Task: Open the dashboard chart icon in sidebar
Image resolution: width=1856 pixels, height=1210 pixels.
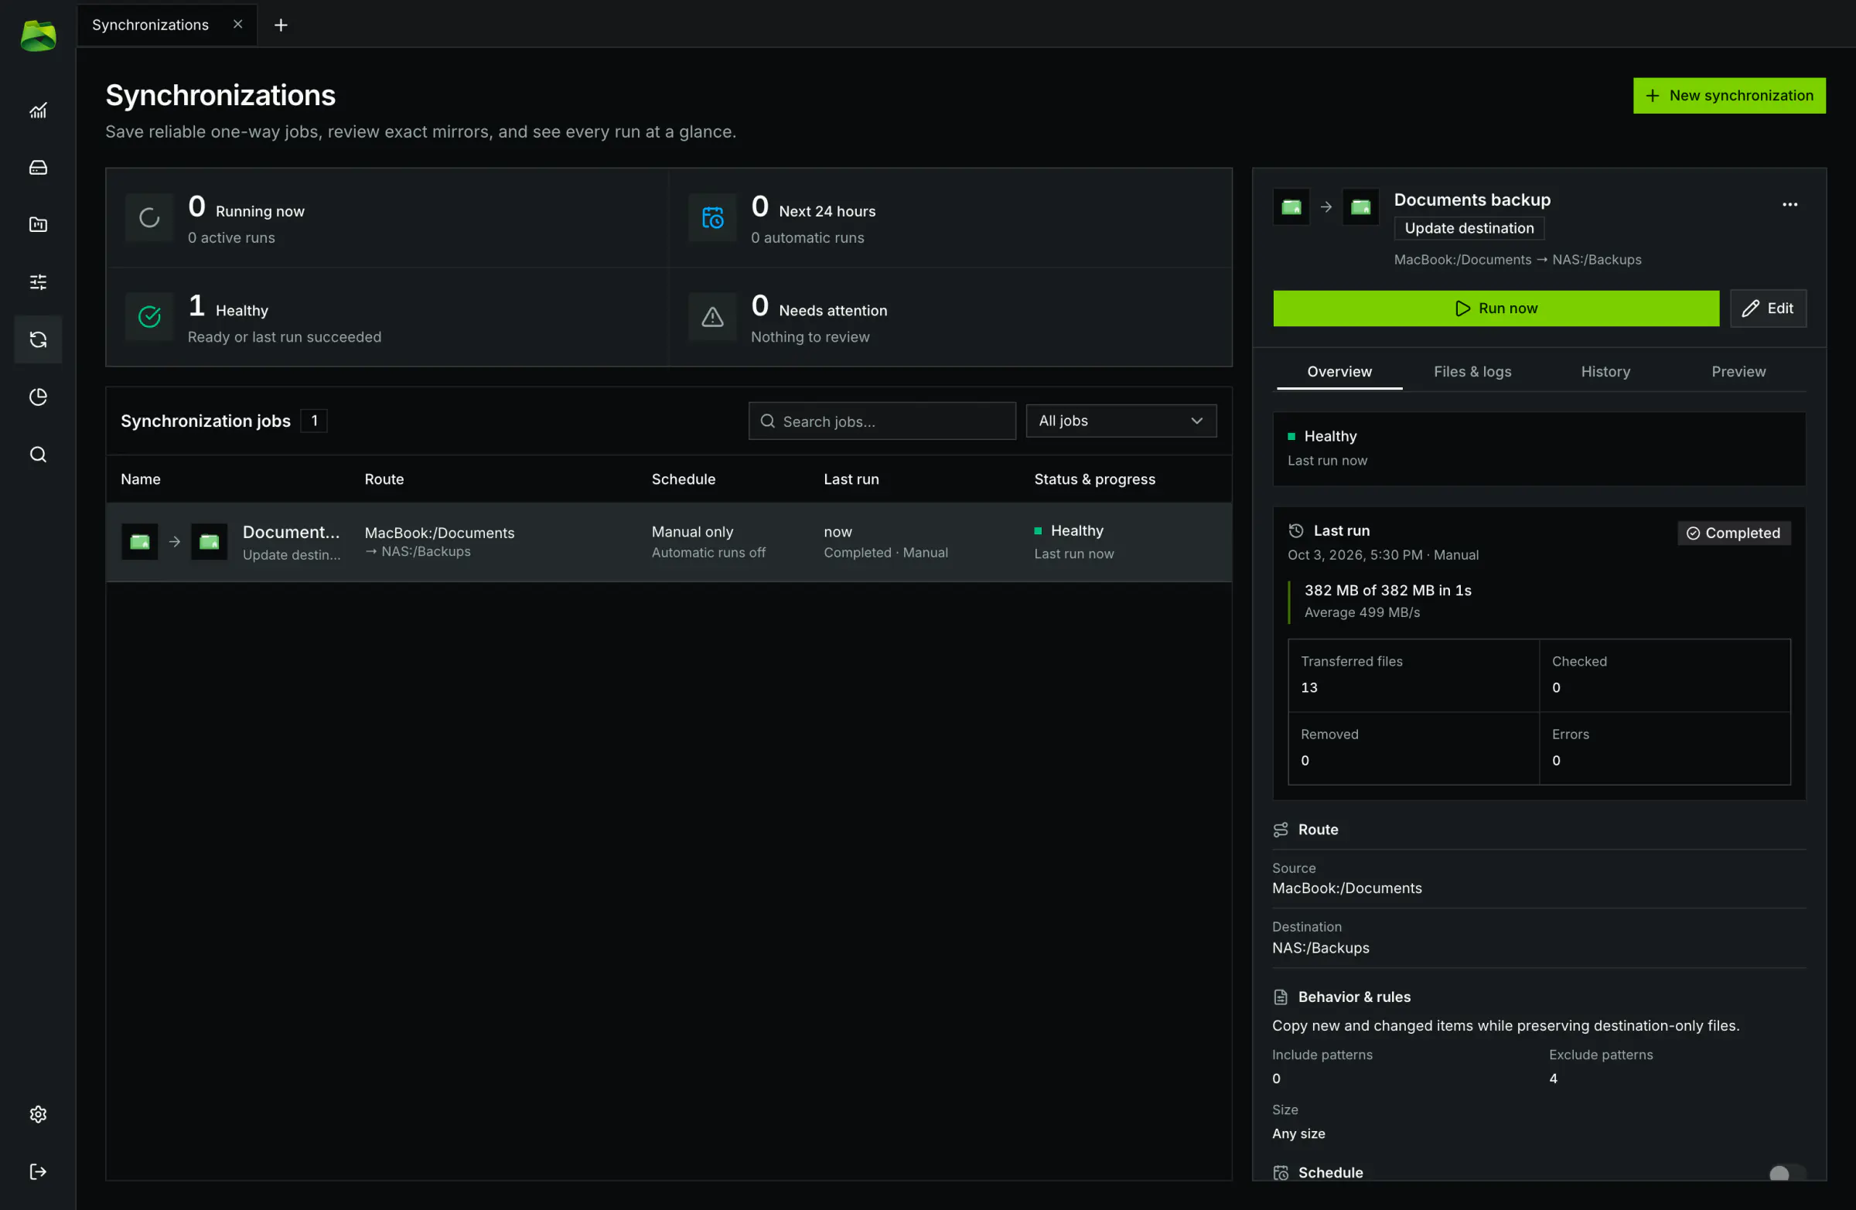Action: 38,111
